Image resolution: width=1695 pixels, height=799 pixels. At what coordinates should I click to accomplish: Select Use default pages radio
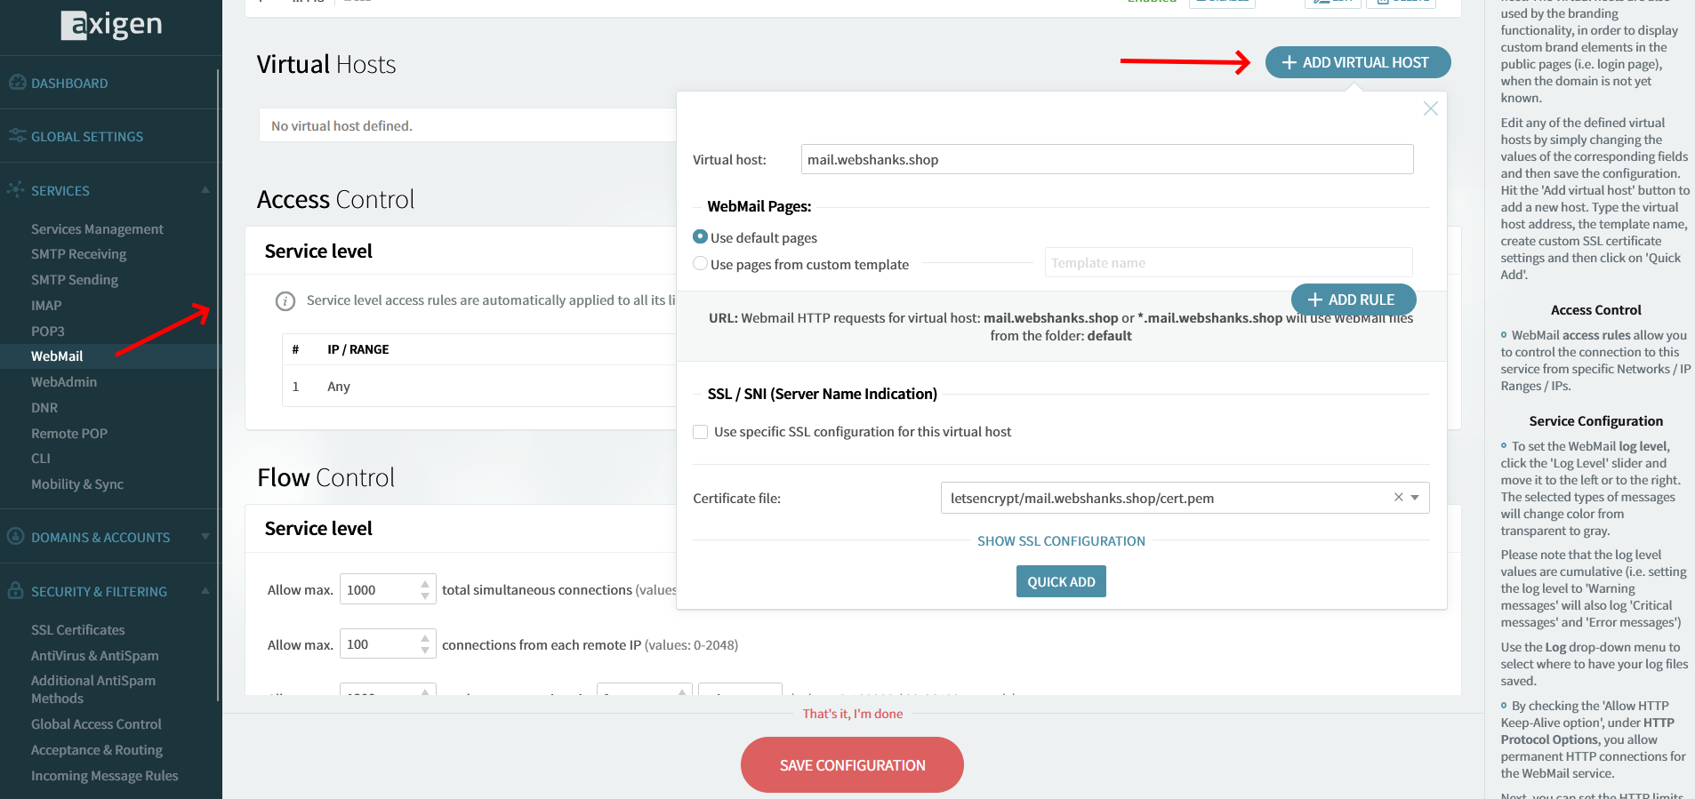point(701,237)
